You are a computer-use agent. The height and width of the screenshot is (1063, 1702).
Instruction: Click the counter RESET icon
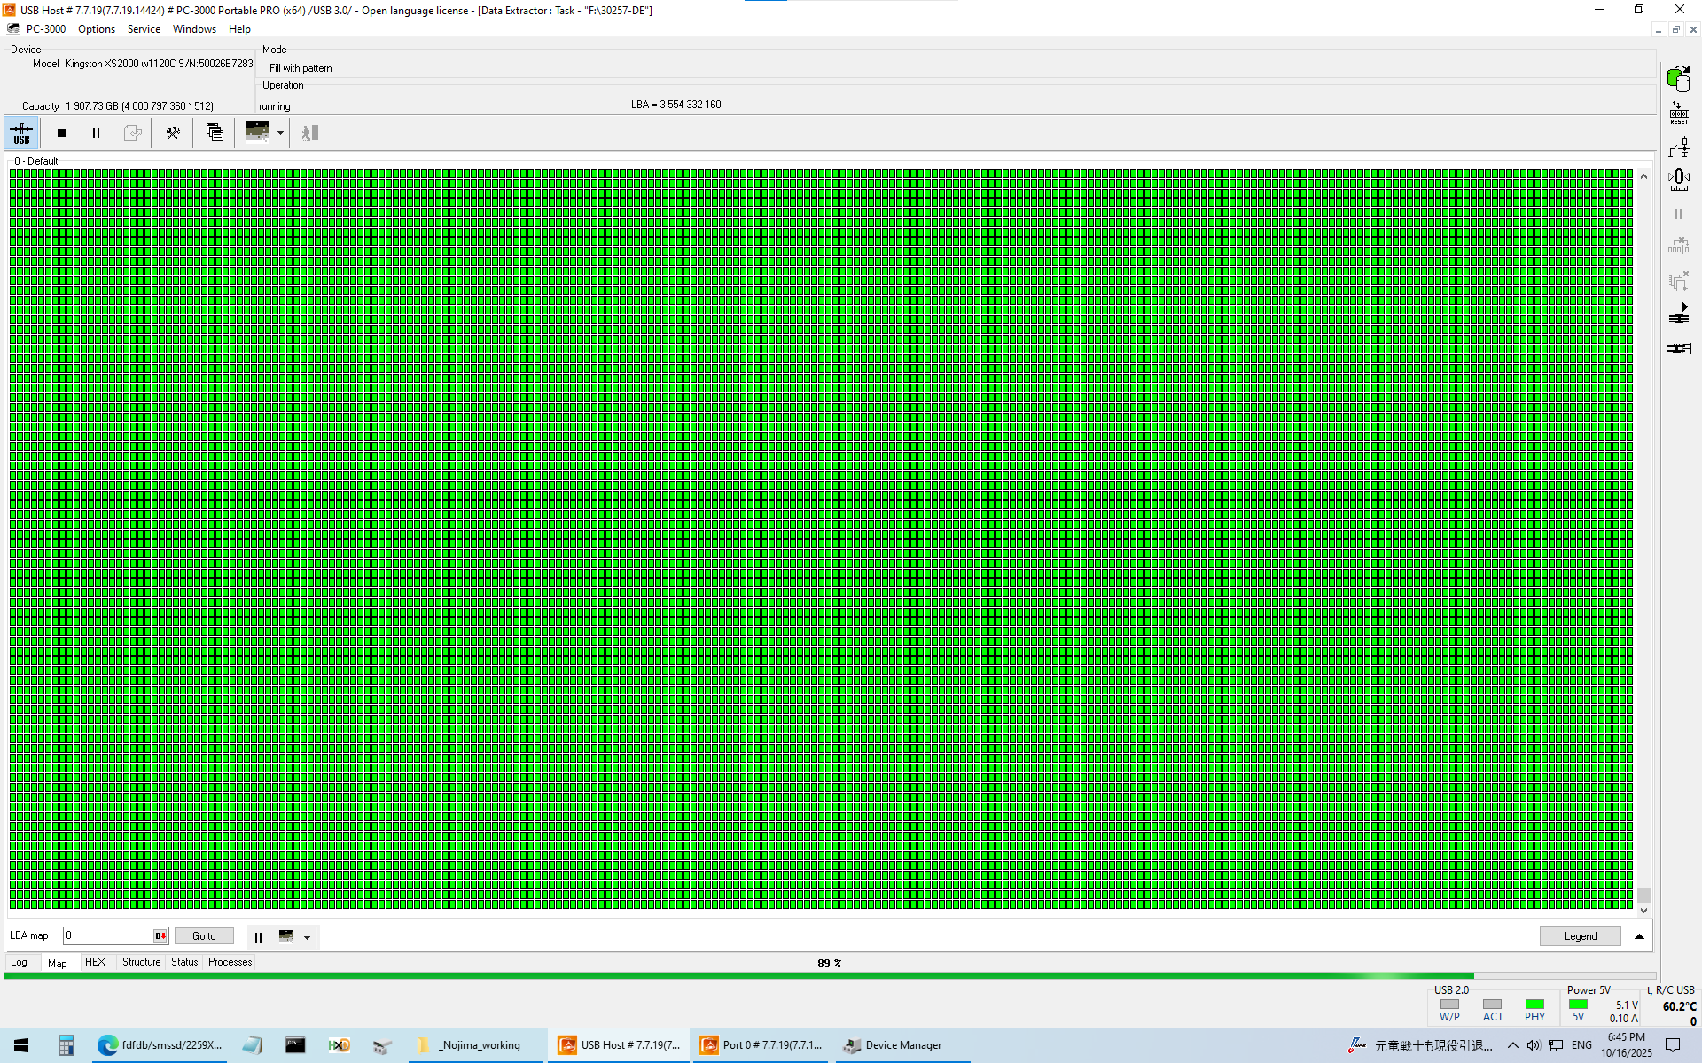[1678, 113]
